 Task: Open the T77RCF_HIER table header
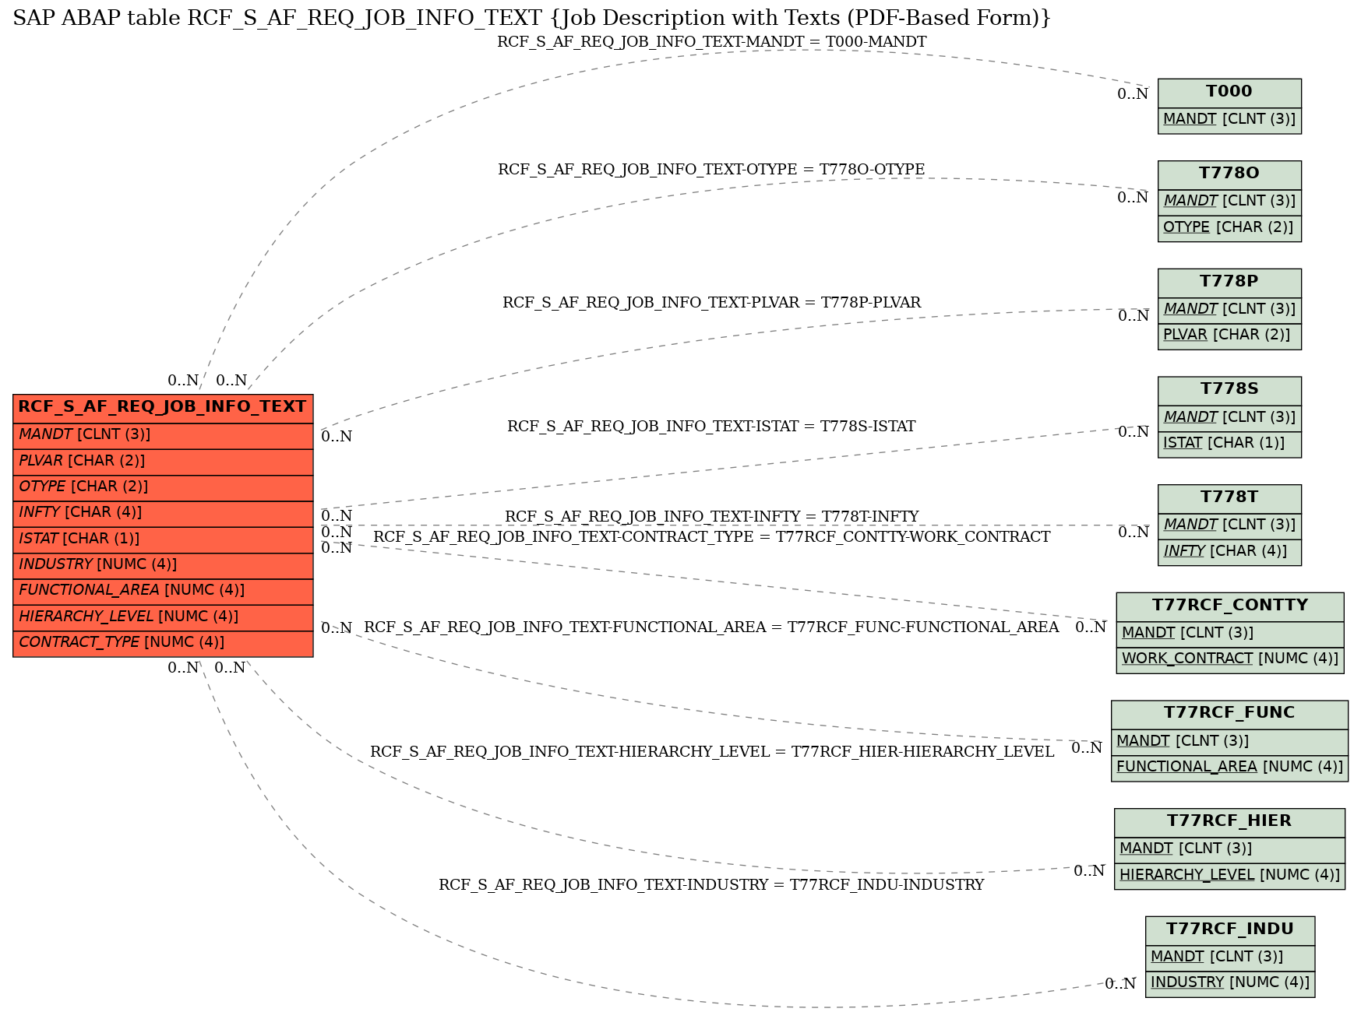1229,822
